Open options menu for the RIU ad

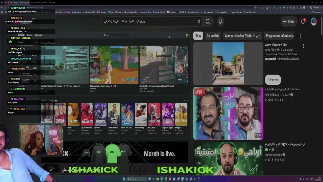tap(303, 46)
